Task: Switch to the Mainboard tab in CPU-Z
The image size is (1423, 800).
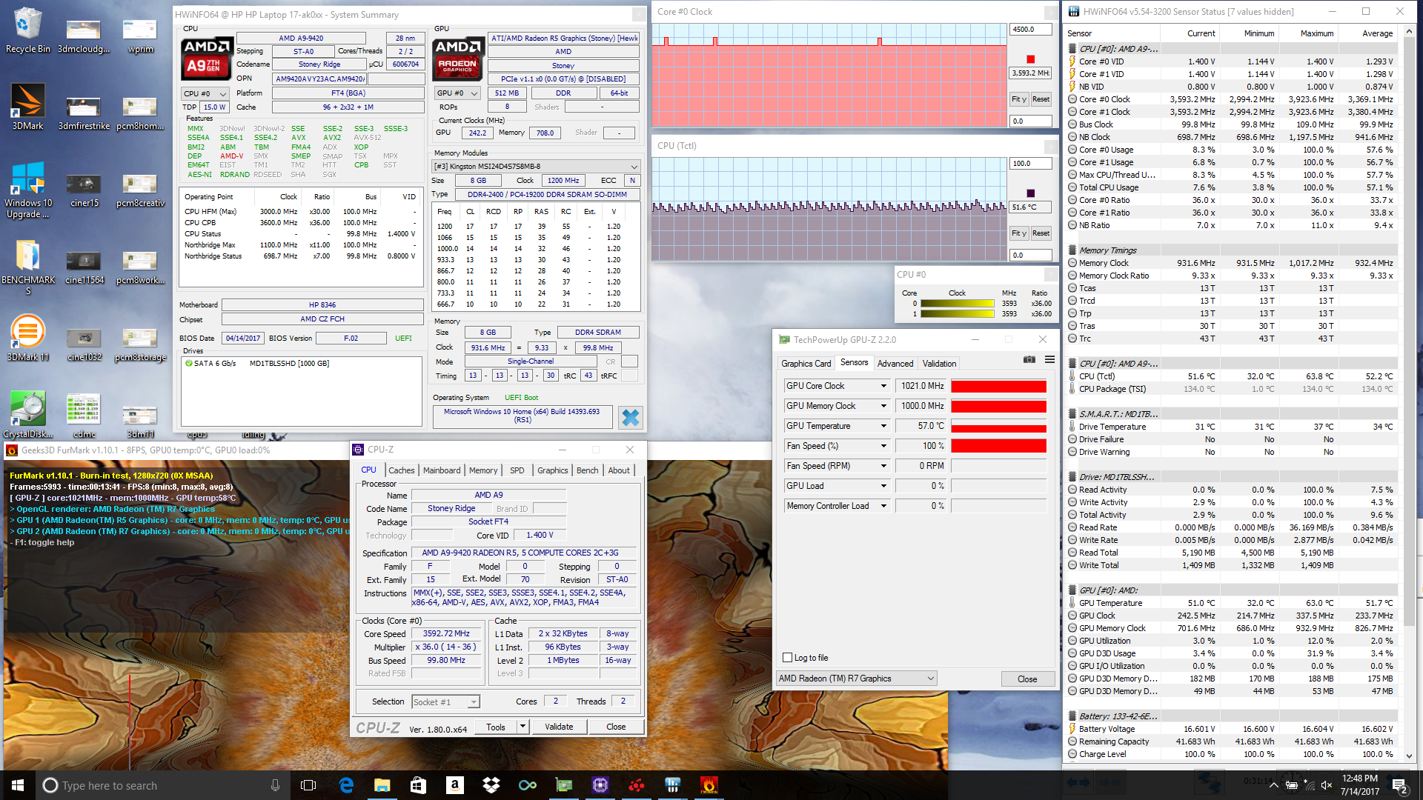Action: pyautogui.click(x=442, y=470)
